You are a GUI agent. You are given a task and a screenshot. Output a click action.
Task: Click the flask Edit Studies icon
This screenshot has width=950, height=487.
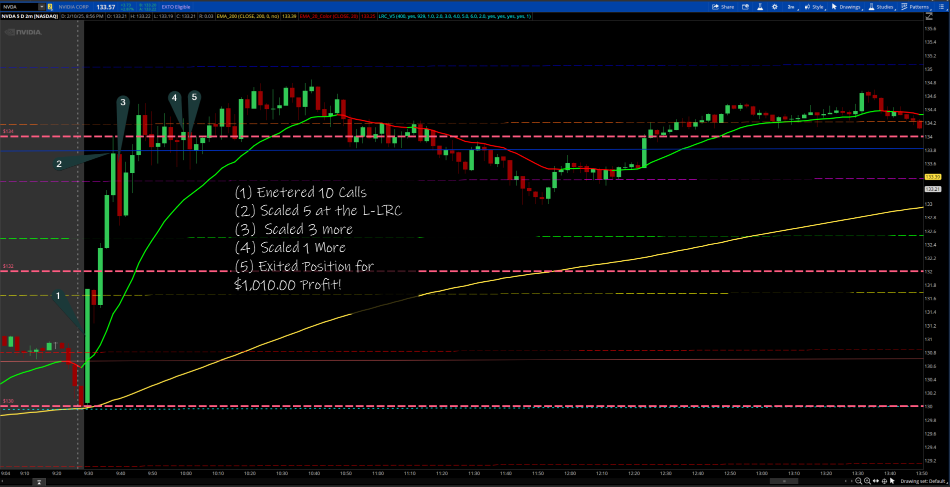(x=760, y=7)
